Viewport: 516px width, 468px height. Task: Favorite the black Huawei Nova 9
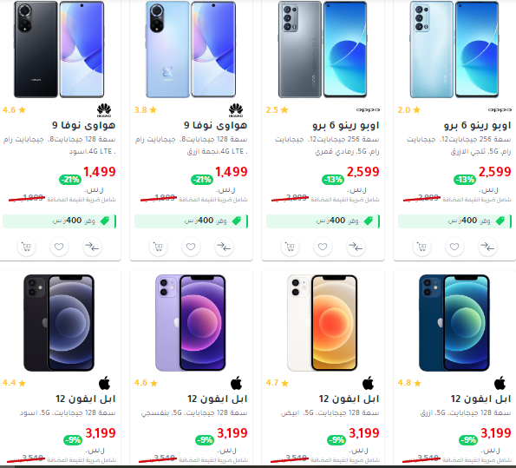point(59,247)
